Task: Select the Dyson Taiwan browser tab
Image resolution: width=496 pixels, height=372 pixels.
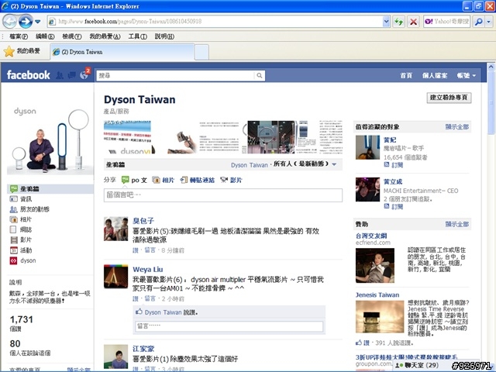Action: tap(122, 52)
